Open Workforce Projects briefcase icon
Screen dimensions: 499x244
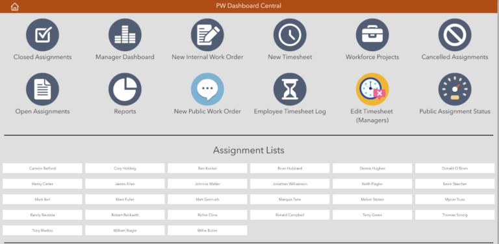(x=372, y=35)
